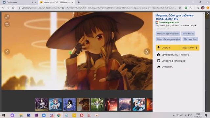Open File Explorer from taskbar

(21, 115)
